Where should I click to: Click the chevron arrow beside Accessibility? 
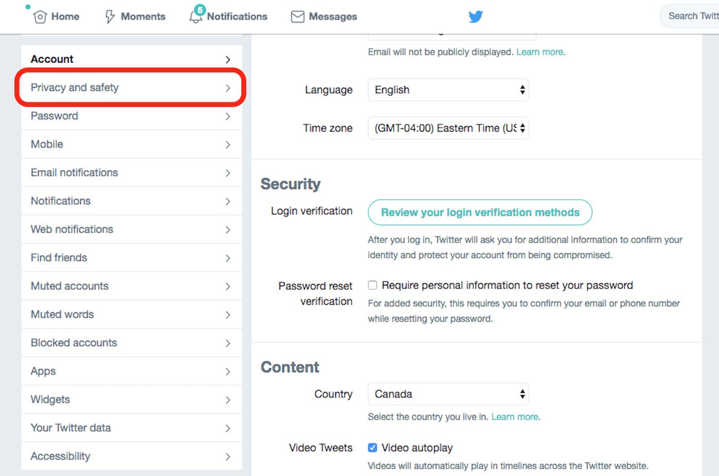[228, 457]
